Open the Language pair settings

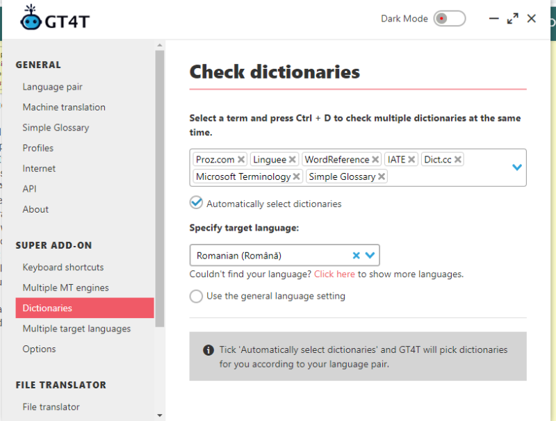tap(53, 87)
